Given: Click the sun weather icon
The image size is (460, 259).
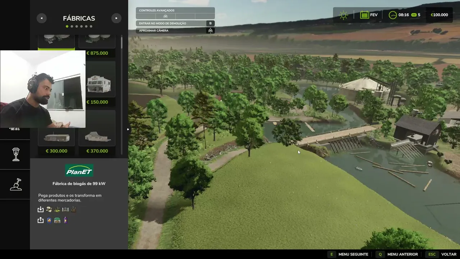Looking at the screenshot, I should pos(344,15).
